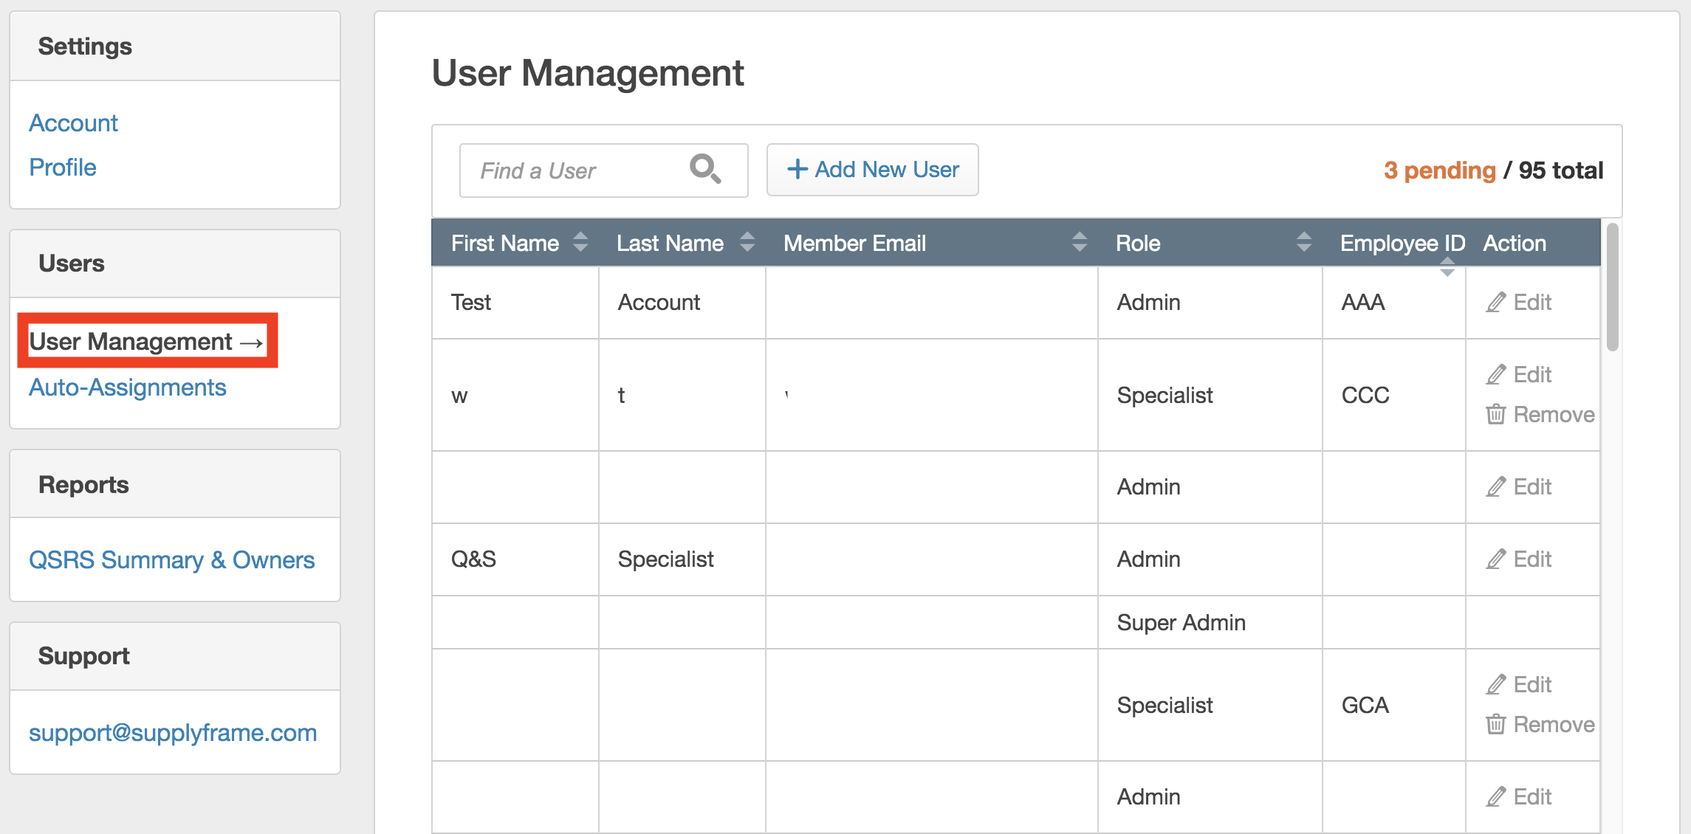1691x834 pixels.
Task: Click Edit pencil for Test Account row
Action: [1496, 303]
